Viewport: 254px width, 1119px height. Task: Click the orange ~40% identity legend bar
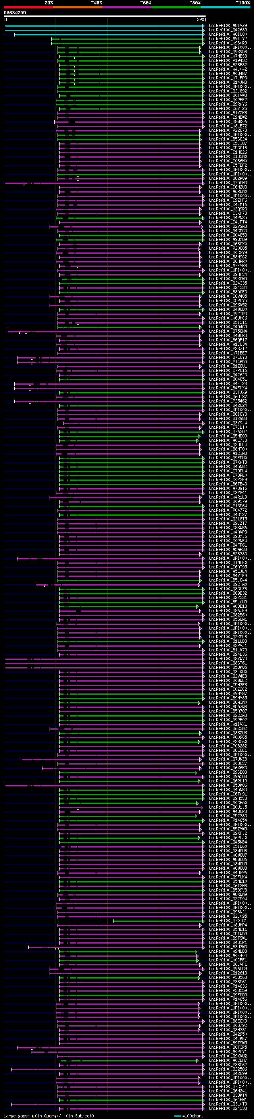click(x=78, y=7)
